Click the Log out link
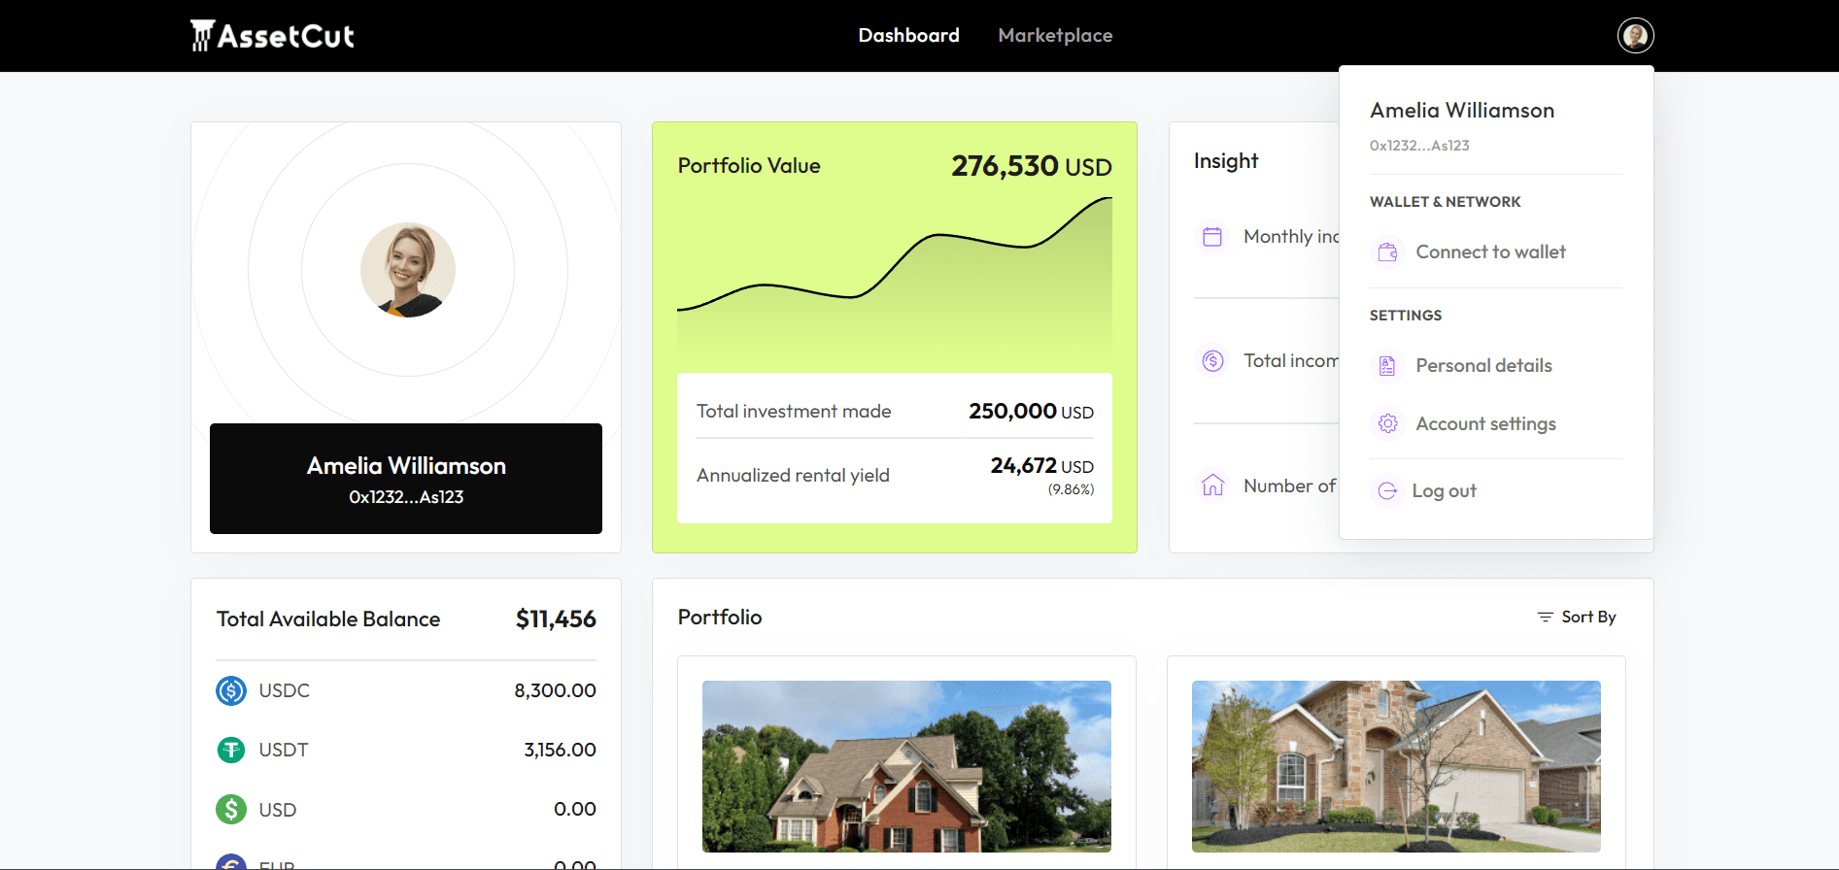 pos(1444,491)
